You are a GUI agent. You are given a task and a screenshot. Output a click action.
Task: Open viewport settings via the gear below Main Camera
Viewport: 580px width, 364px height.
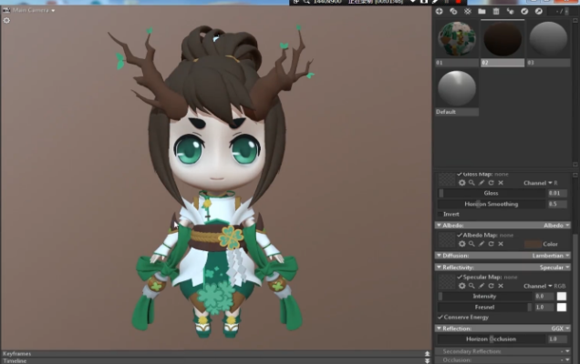[6, 20]
